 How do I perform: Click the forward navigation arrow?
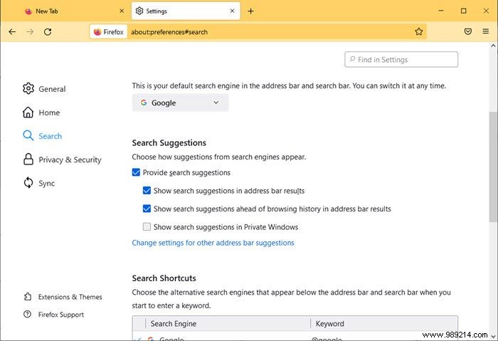[x=30, y=32]
